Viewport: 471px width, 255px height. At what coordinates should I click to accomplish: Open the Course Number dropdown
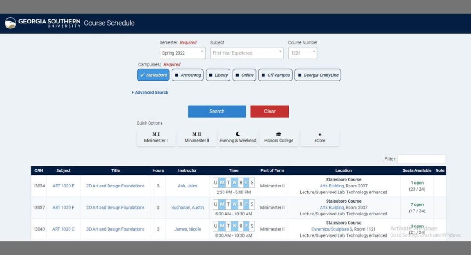(303, 53)
